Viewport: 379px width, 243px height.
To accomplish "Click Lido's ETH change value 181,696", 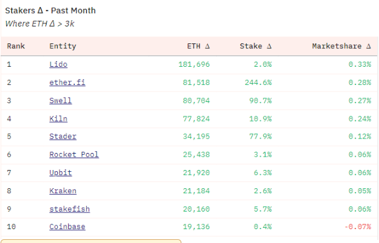I will (x=194, y=65).
